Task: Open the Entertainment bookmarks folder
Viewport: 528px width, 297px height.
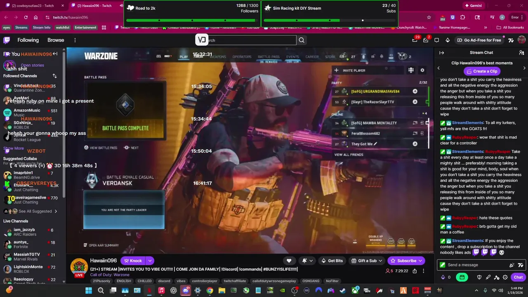Action: click(85, 28)
